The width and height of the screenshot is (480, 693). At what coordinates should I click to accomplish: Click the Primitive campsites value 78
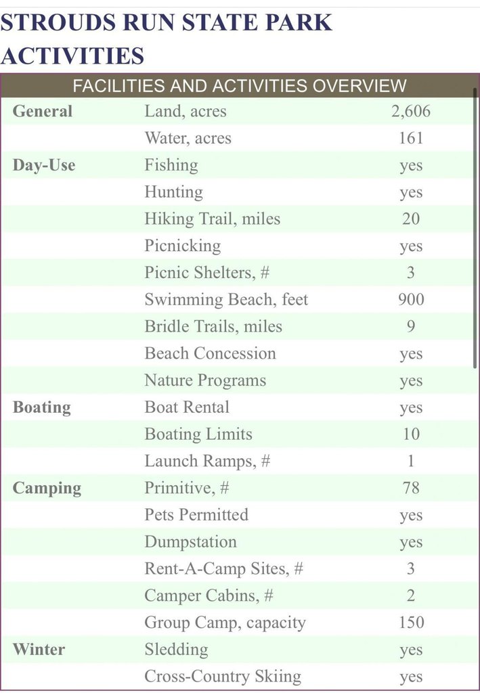[x=411, y=488]
